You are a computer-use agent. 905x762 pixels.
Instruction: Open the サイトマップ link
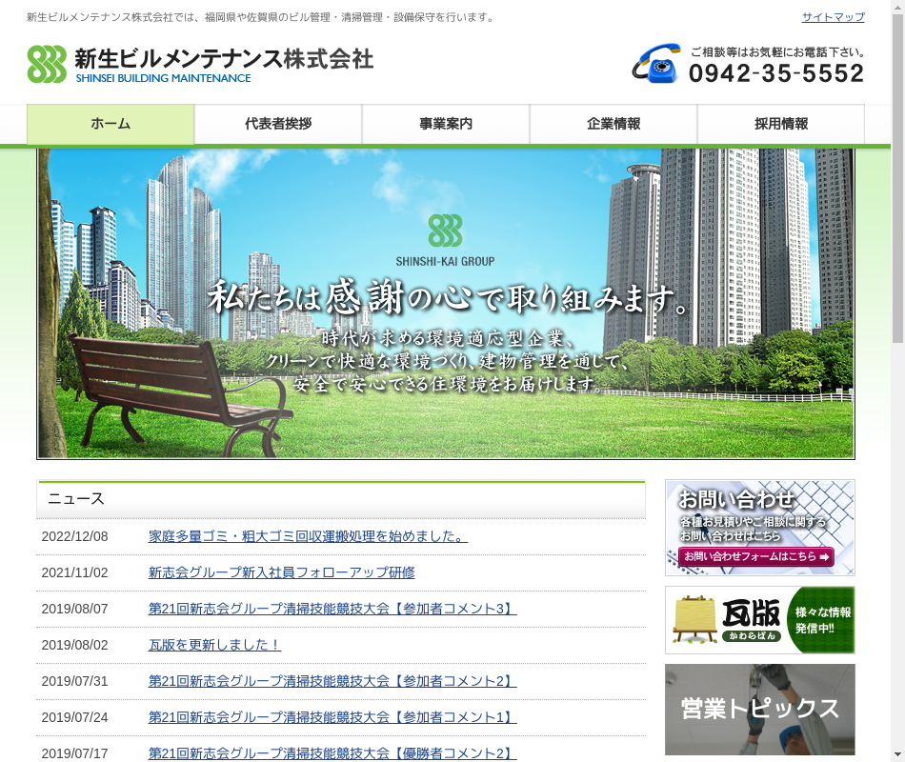click(833, 17)
